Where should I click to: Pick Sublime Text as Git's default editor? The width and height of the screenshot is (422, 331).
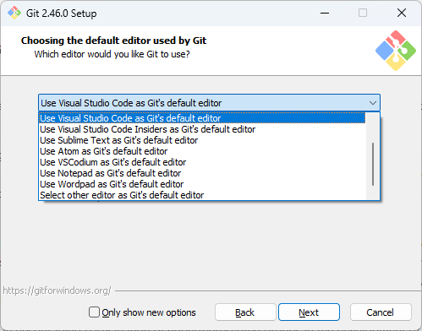coord(202,140)
